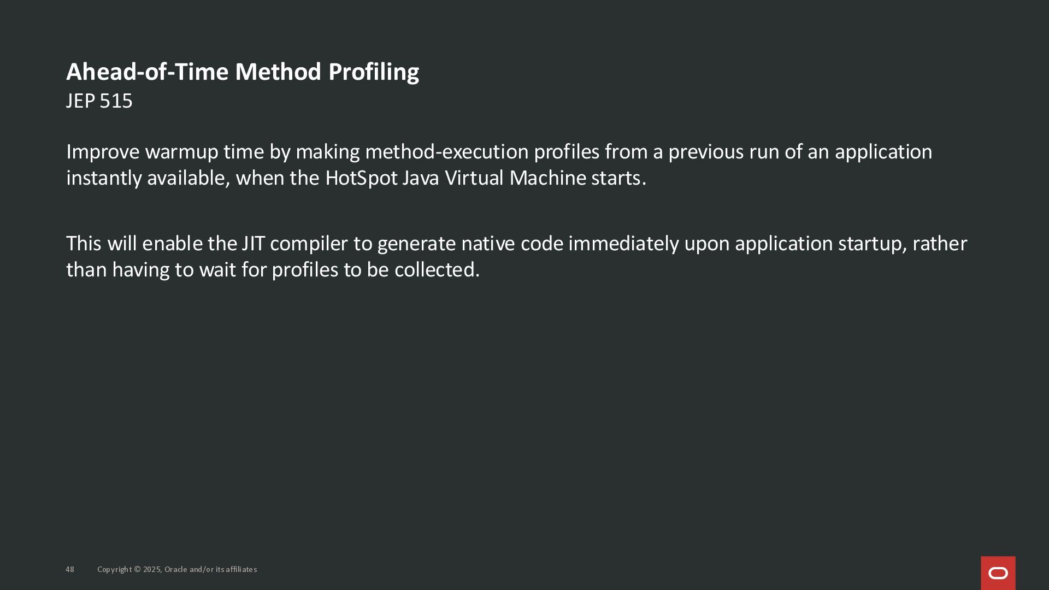Image resolution: width=1049 pixels, height=590 pixels.
Task: Click 'instantly available' in first paragraph
Action: [x=148, y=178]
